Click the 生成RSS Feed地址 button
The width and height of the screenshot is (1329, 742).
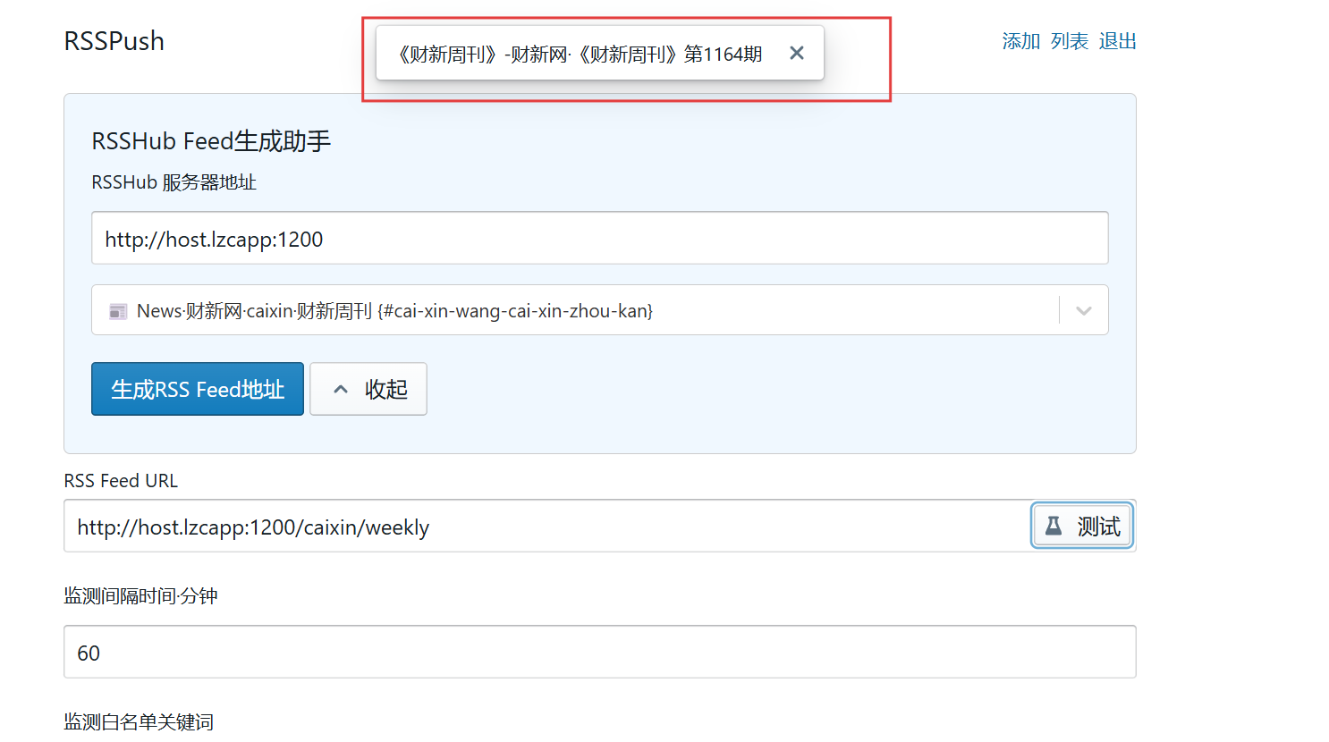[x=198, y=389]
